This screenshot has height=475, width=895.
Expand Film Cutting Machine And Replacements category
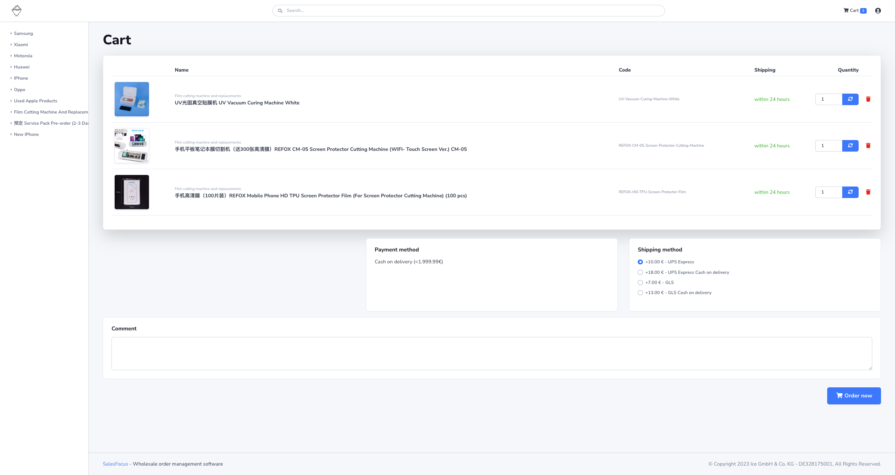tap(49, 112)
